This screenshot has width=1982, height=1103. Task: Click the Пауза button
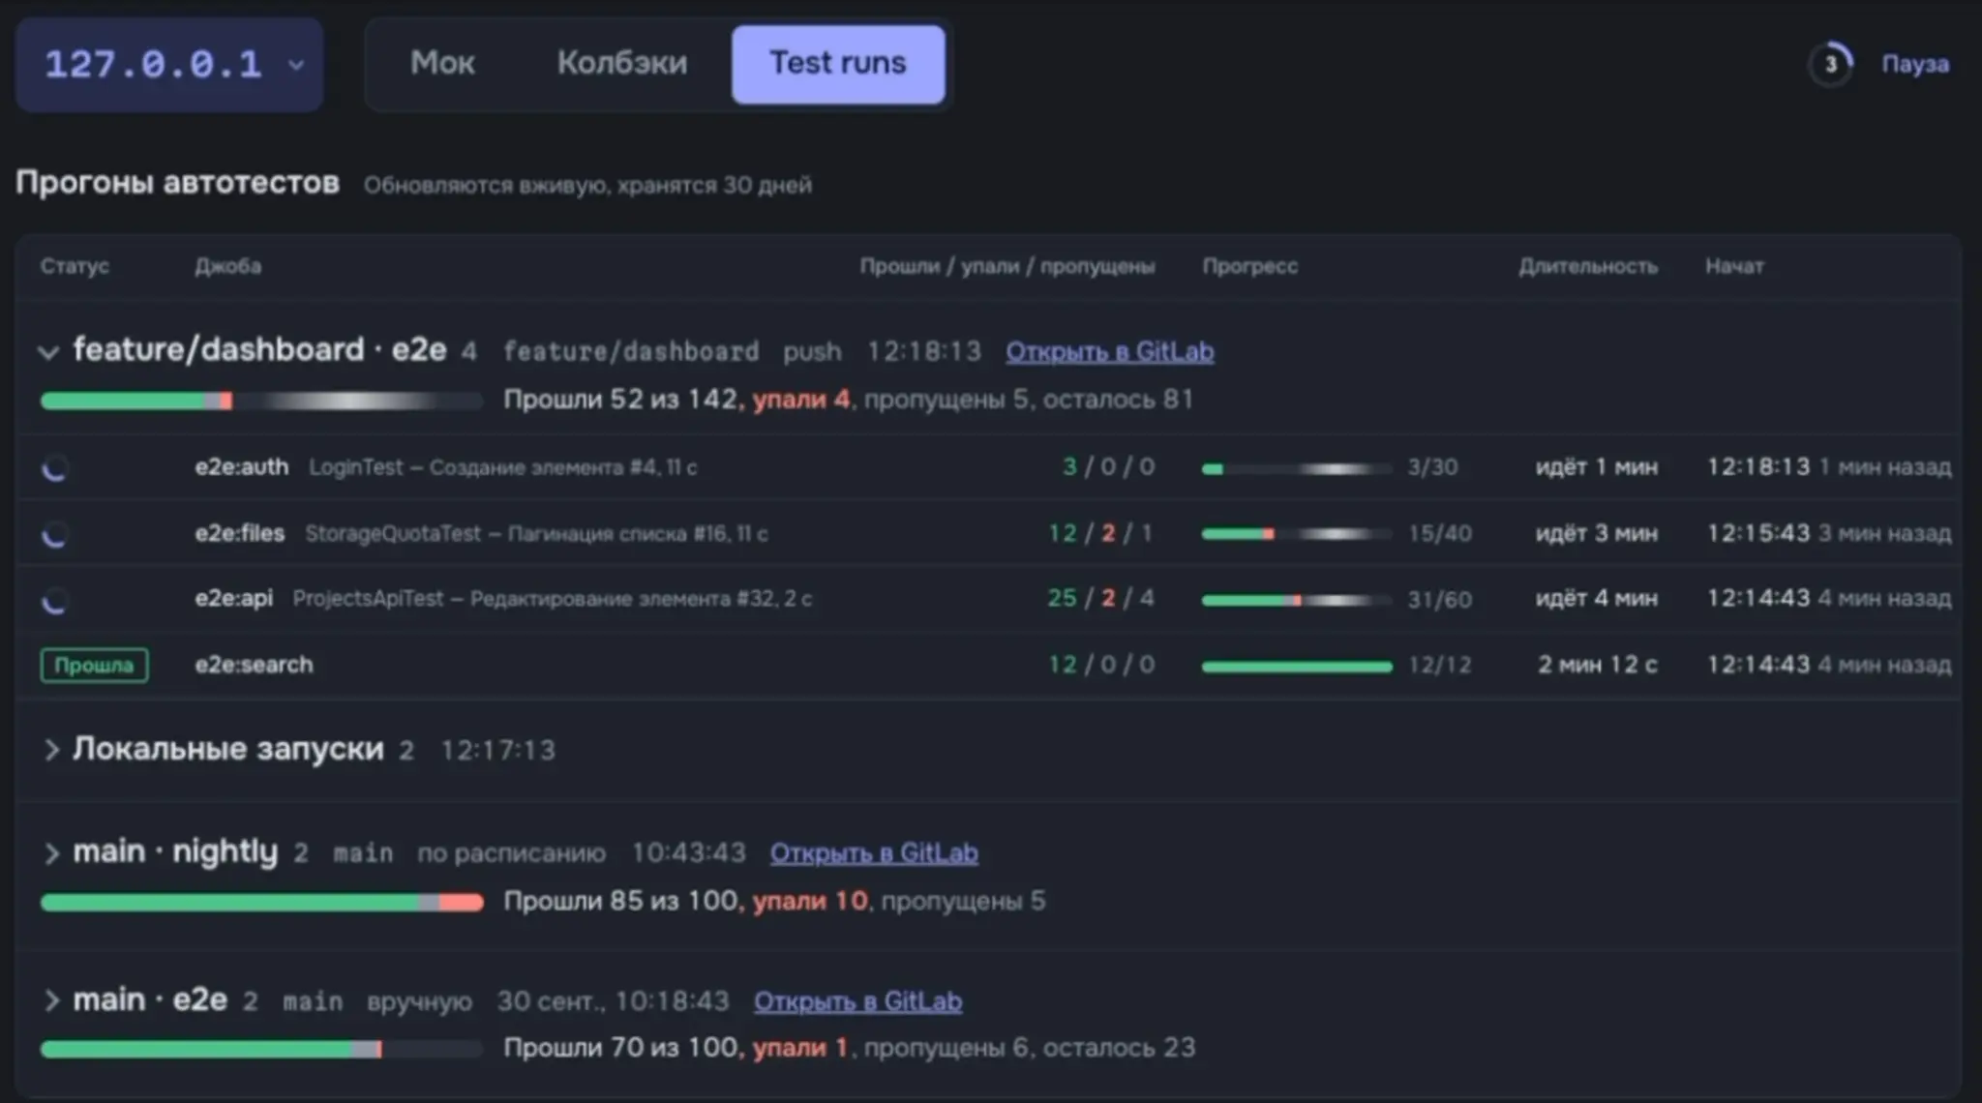tap(1914, 65)
